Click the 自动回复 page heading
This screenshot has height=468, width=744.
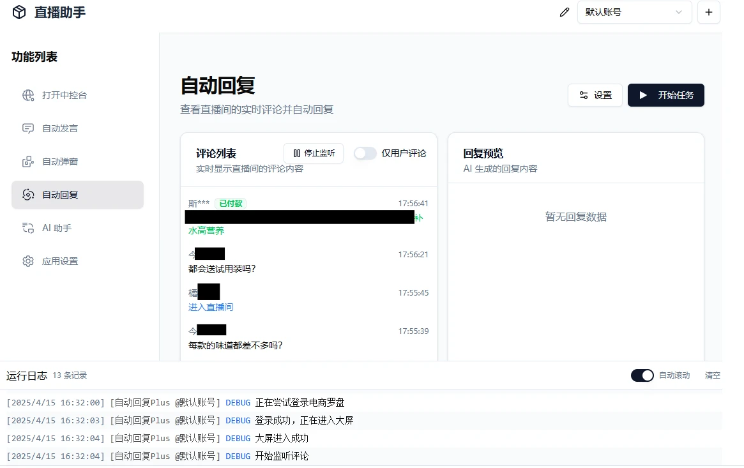[x=218, y=86]
